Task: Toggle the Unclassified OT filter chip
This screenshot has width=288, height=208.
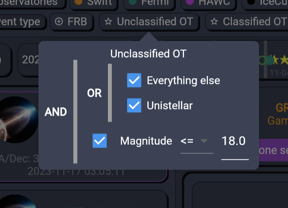Action: pos(149,22)
